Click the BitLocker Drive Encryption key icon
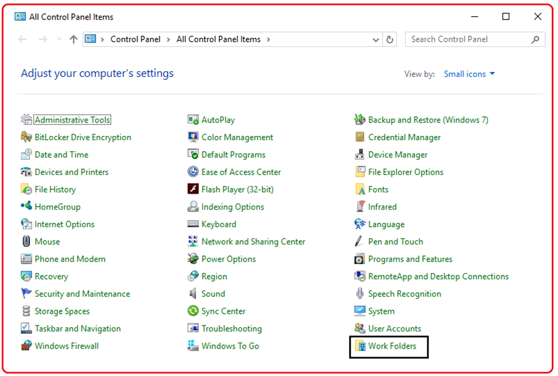The width and height of the screenshot is (558, 376). (26, 137)
